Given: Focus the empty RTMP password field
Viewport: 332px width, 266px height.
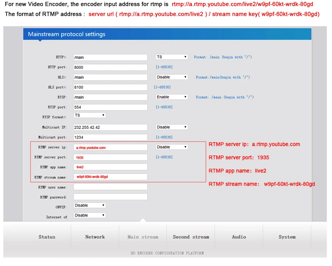Looking at the screenshot, I should (110, 197).
